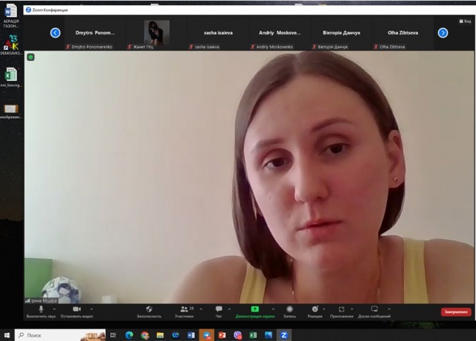Click muted mic icon of Вікторія Данчук

pos(315,47)
